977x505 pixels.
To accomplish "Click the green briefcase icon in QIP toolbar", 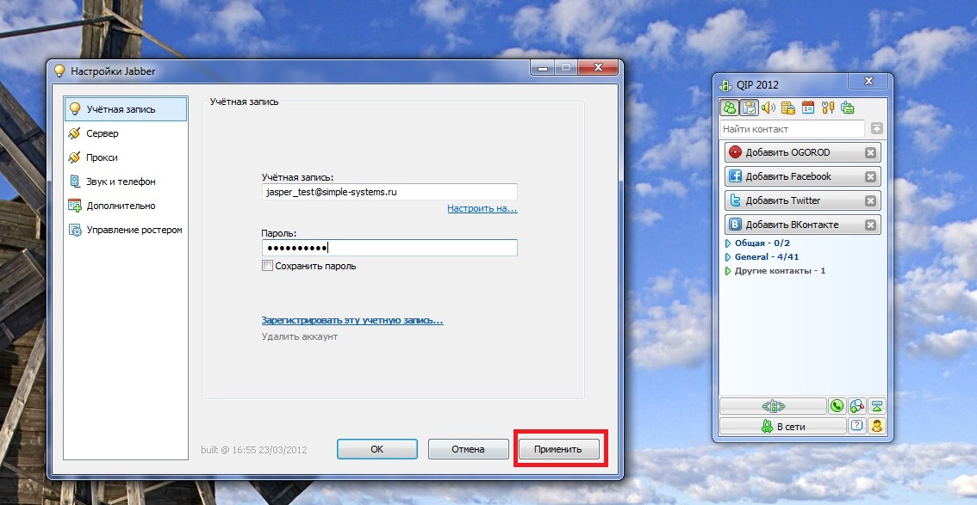I will (847, 108).
